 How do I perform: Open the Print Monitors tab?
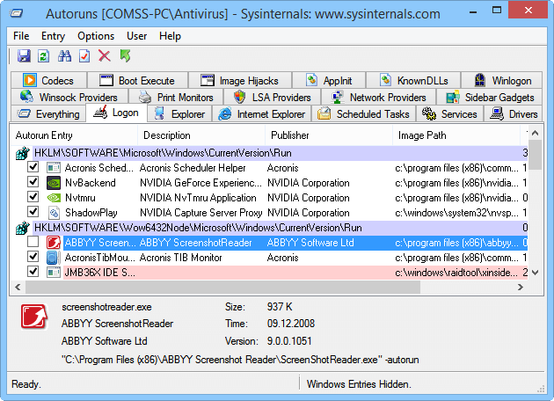click(176, 97)
